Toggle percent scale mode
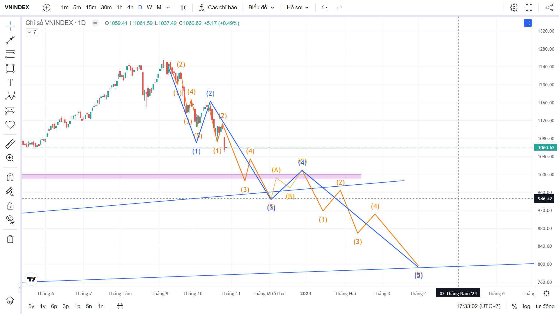This screenshot has width=559, height=314. click(x=514, y=306)
